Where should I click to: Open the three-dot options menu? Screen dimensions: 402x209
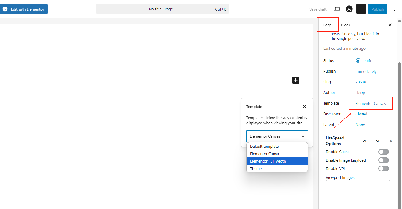coord(394,9)
